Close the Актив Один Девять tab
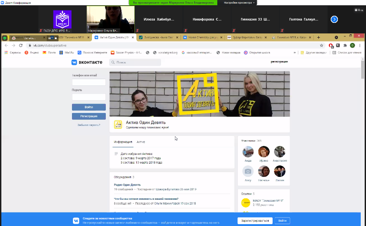This screenshot has height=226, width=366. (133, 37)
